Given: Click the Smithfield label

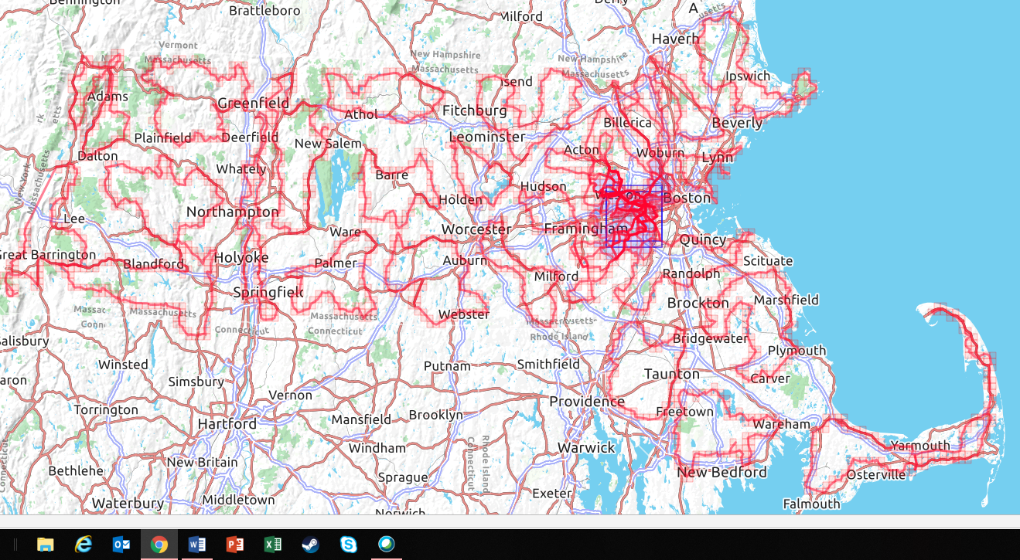Looking at the screenshot, I should pyautogui.click(x=548, y=364).
